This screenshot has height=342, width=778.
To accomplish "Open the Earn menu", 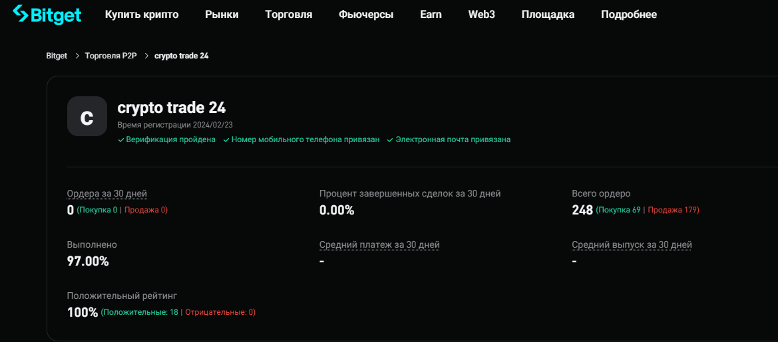I will 431,15.
